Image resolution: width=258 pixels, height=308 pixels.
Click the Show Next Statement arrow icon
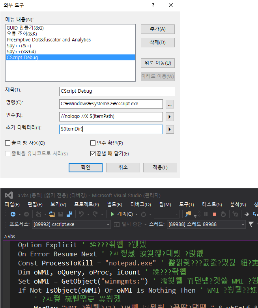pyautogui.click(x=247, y=214)
